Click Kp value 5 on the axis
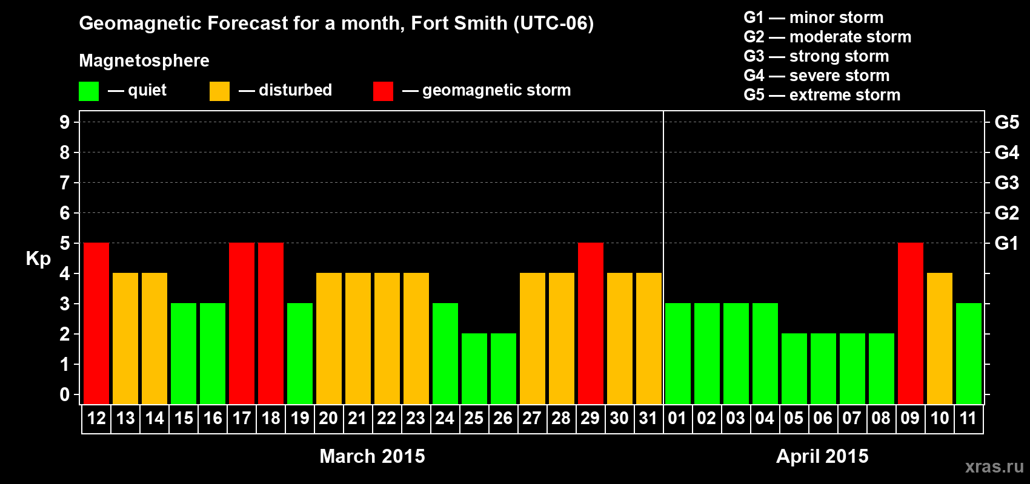The height and width of the screenshot is (484, 1030). pos(65,243)
